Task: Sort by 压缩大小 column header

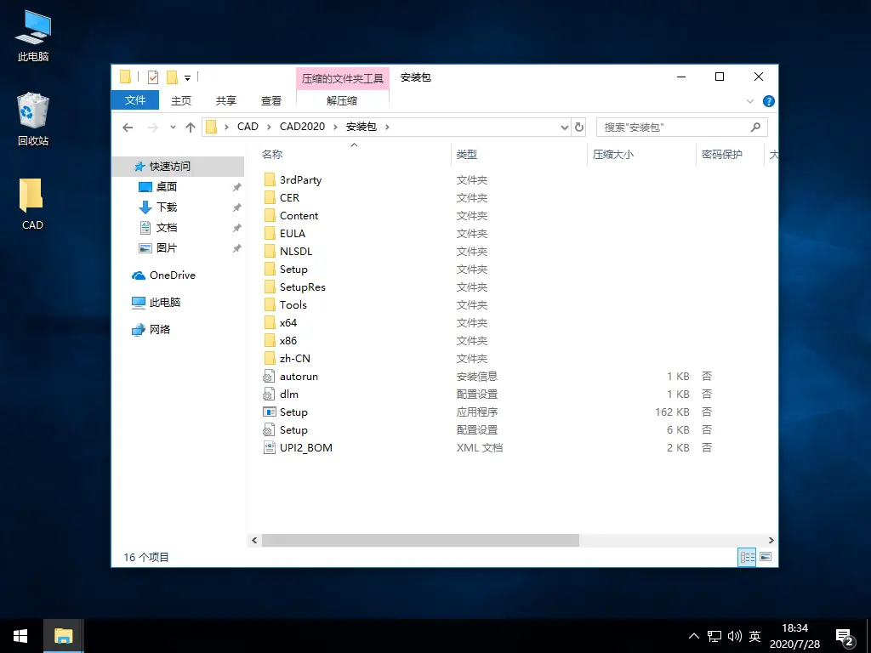Action: point(612,155)
